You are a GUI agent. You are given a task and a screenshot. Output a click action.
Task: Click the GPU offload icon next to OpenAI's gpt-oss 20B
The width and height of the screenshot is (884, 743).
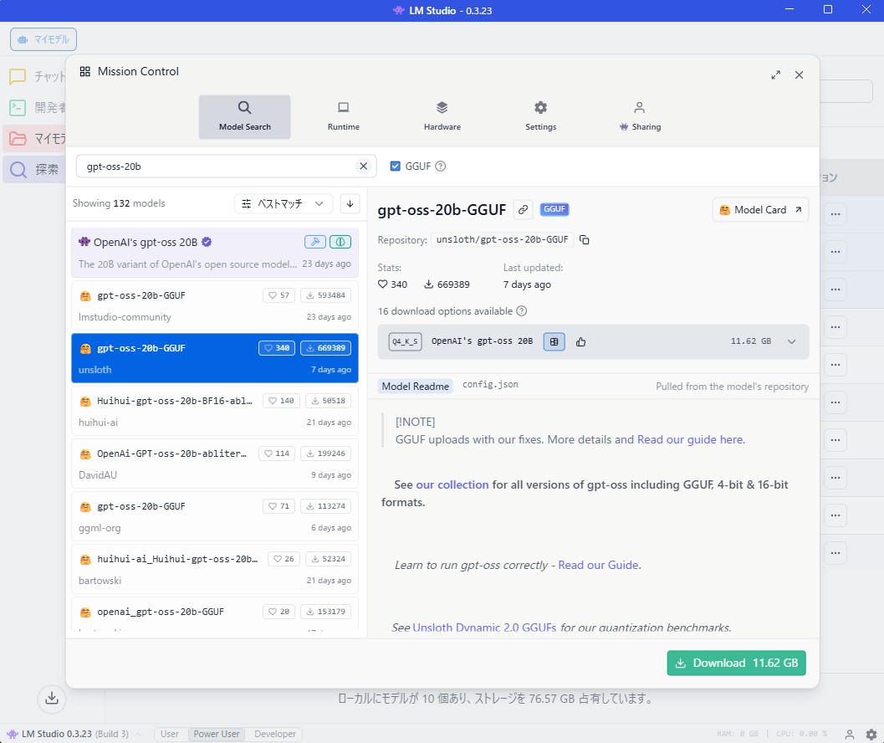coord(554,341)
